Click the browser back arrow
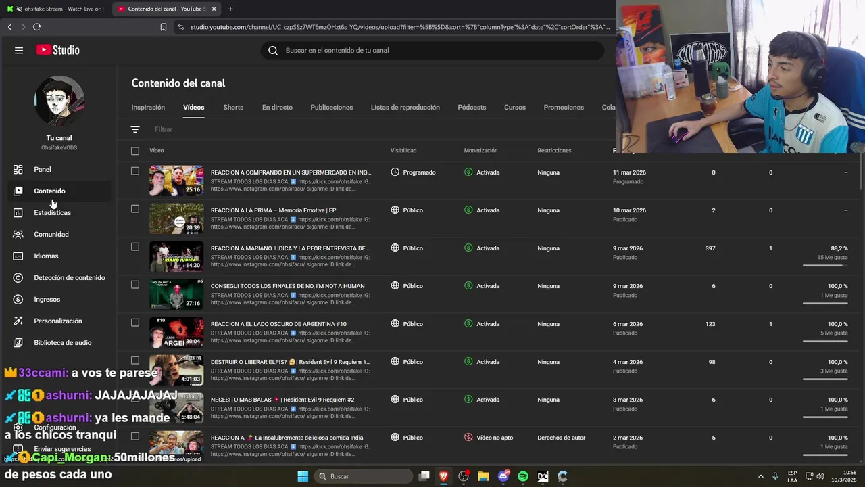The height and width of the screenshot is (487, 865). pyautogui.click(x=9, y=27)
